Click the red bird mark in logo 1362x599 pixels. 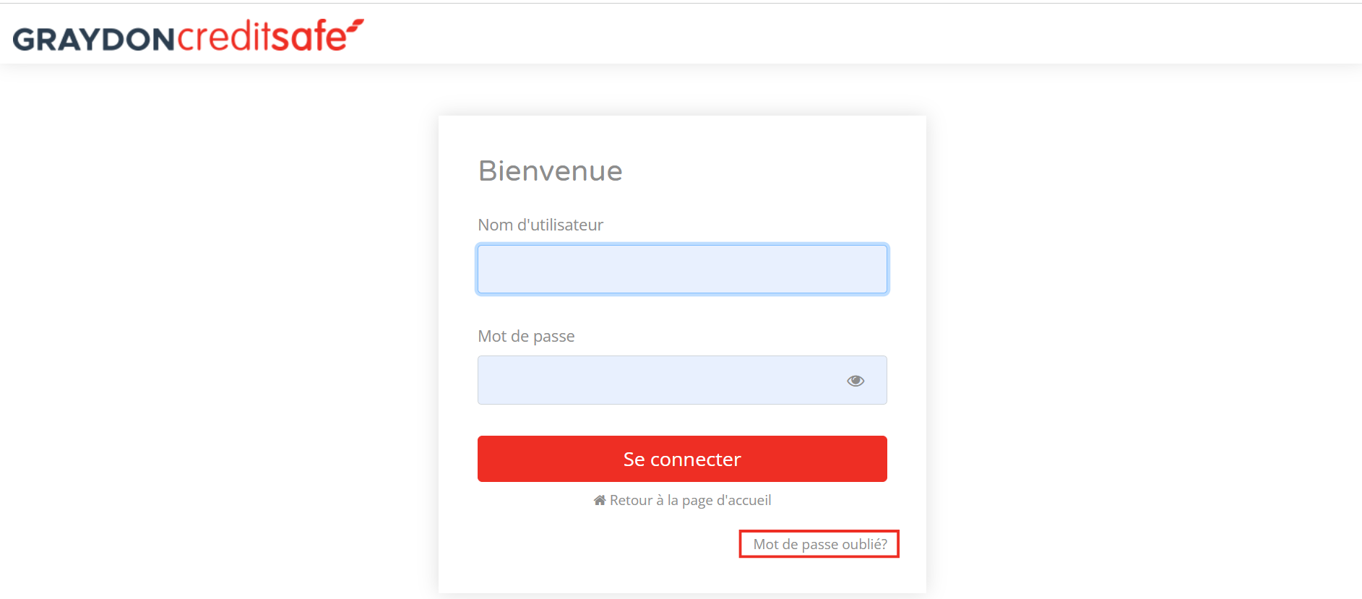pyautogui.click(x=355, y=26)
